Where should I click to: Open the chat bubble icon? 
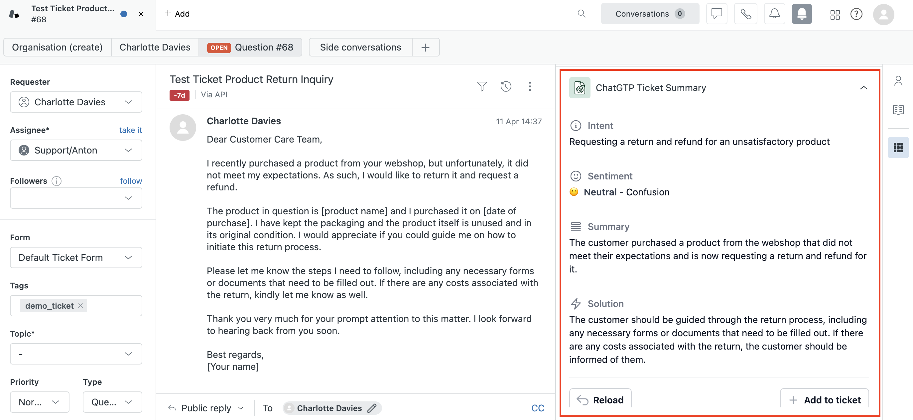coord(716,14)
